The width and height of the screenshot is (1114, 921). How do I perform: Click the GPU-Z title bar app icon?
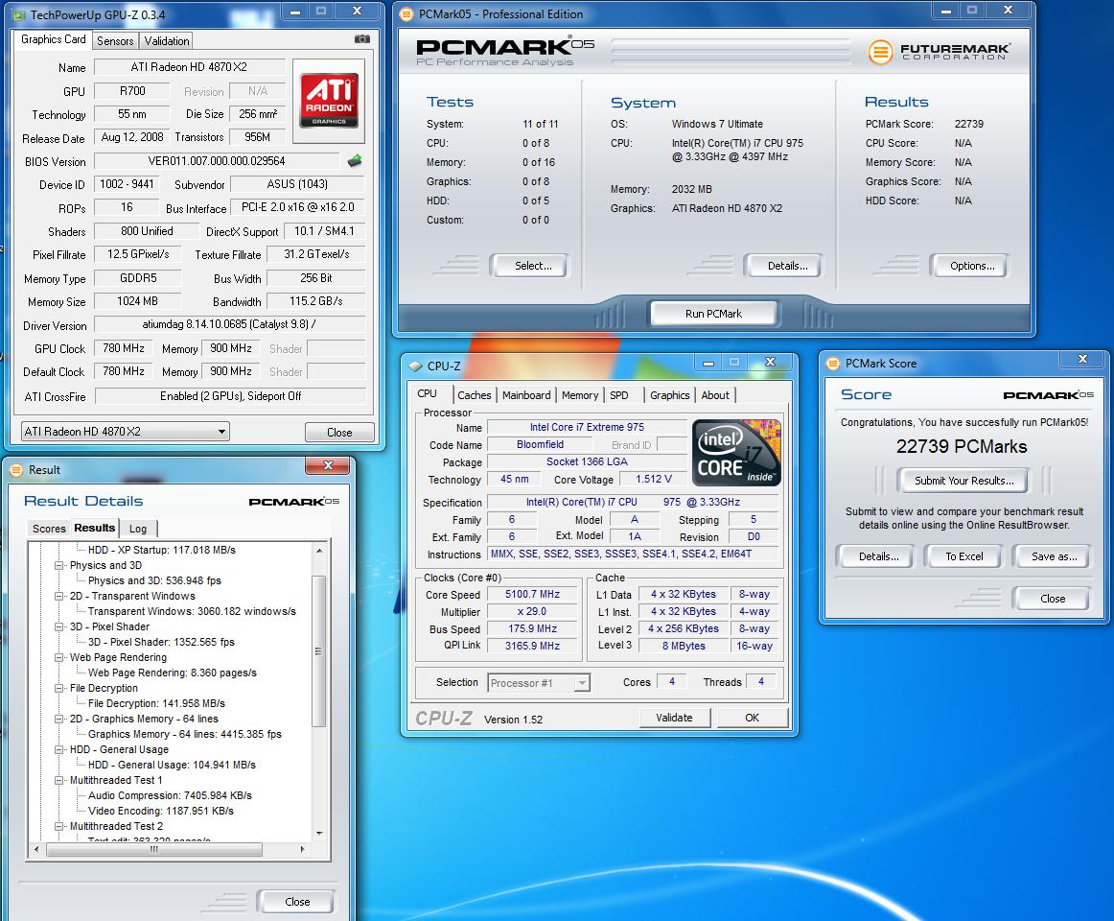(19, 14)
